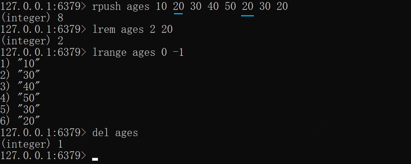Select list result 4) "50"

point(21,98)
